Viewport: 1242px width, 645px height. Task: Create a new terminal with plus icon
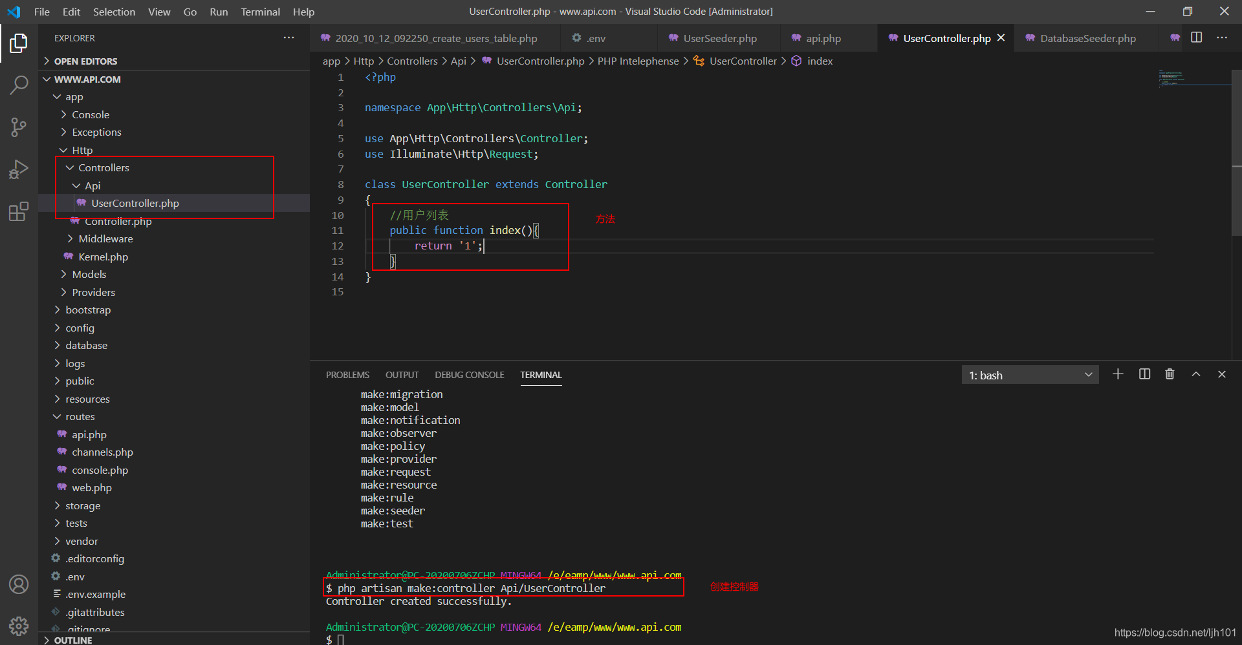point(1118,374)
